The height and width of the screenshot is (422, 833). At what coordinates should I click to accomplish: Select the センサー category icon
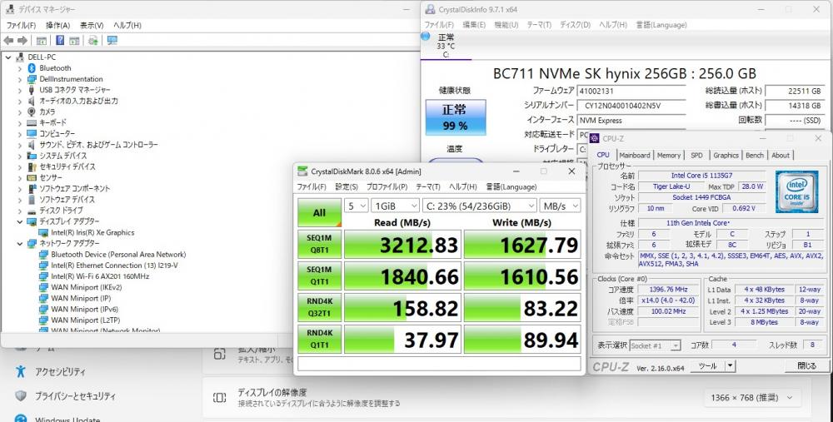coord(32,177)
